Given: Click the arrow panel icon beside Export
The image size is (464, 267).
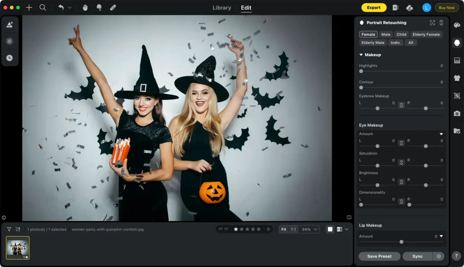Looking at the screenshot, I should coord(395,7).
